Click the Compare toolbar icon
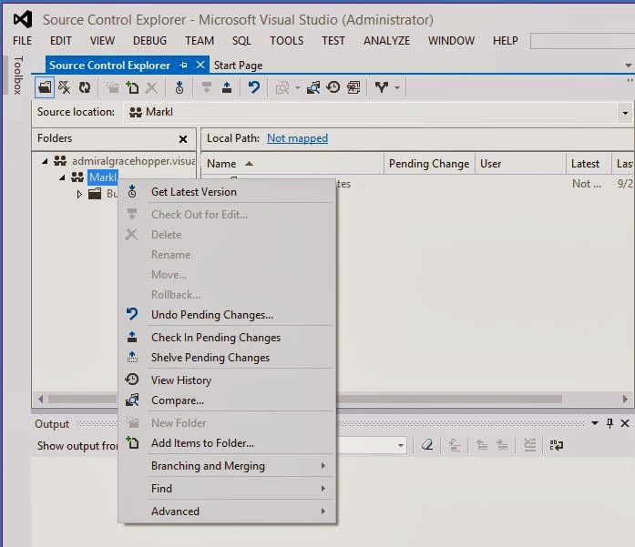 coord(313,87)
